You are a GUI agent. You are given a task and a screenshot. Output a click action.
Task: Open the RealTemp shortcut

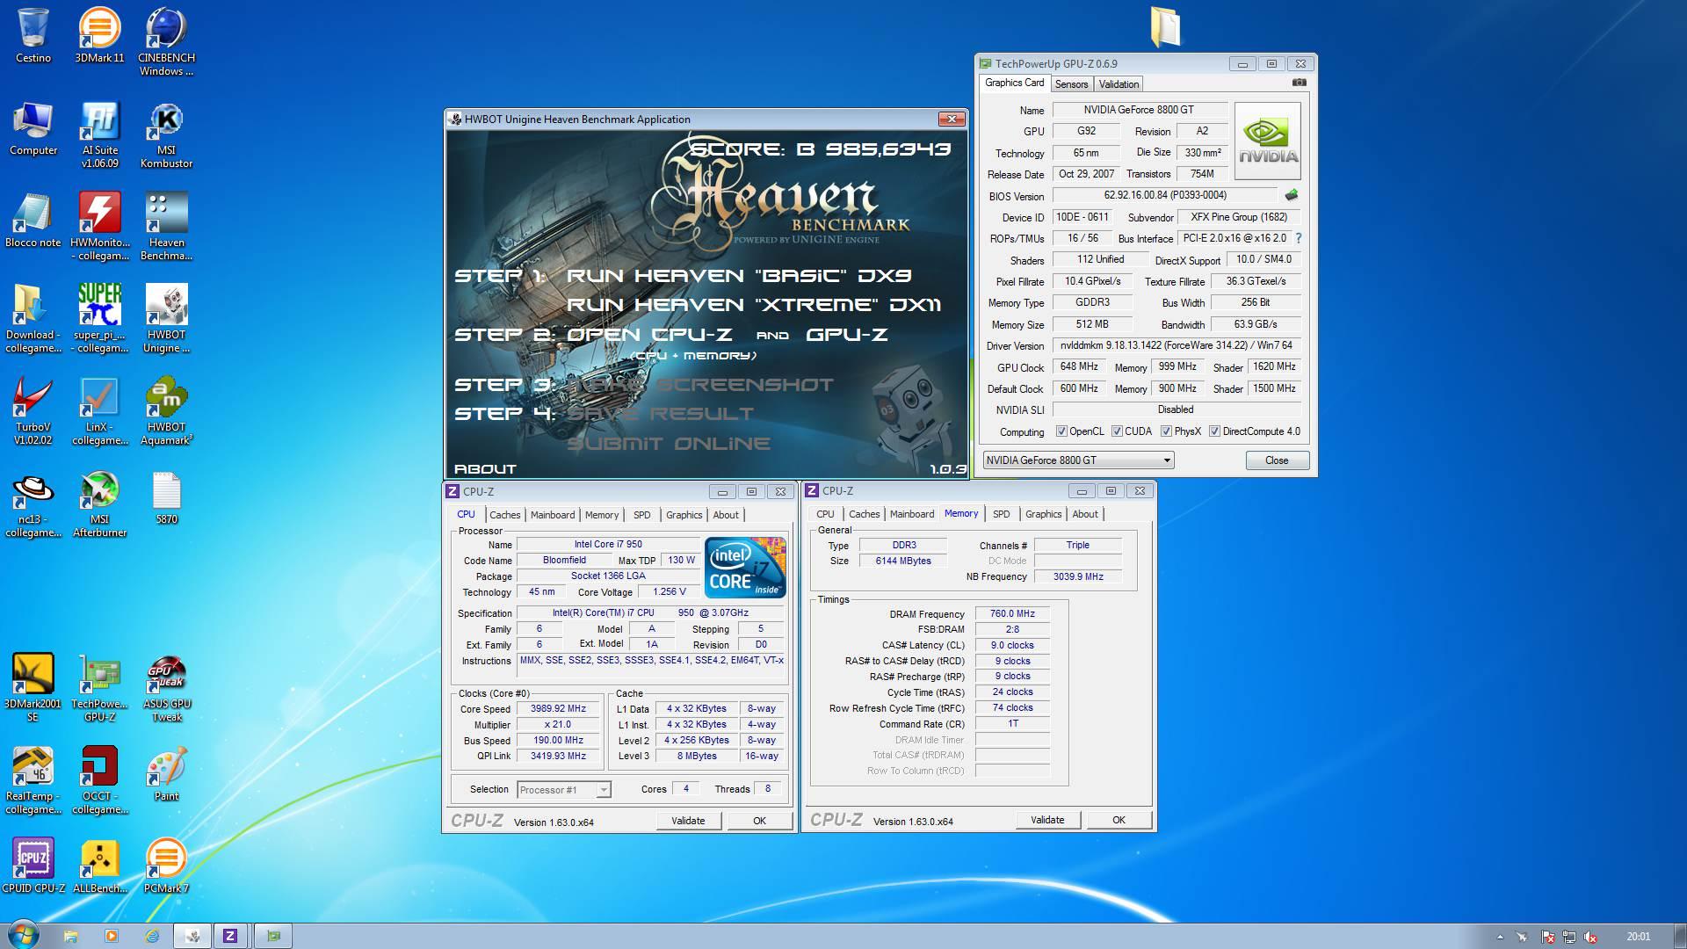[33, 780]
